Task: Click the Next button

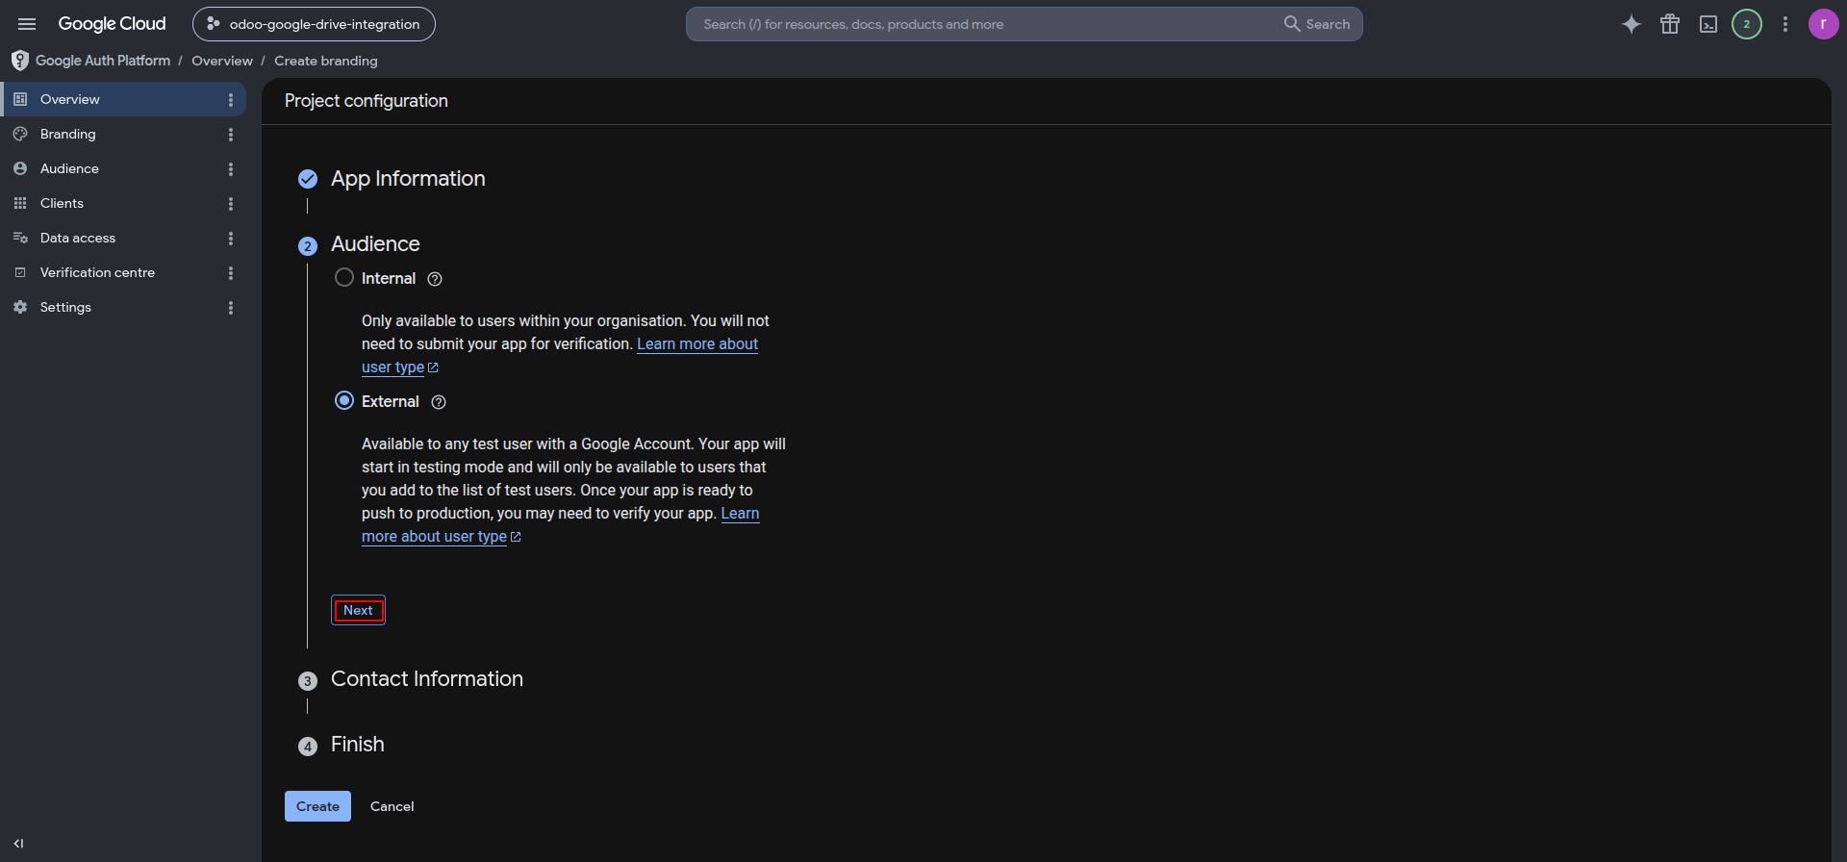Action: (x=358, y=610)
